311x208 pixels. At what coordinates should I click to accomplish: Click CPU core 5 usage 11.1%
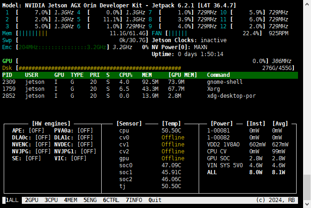(x=111, y=19)
